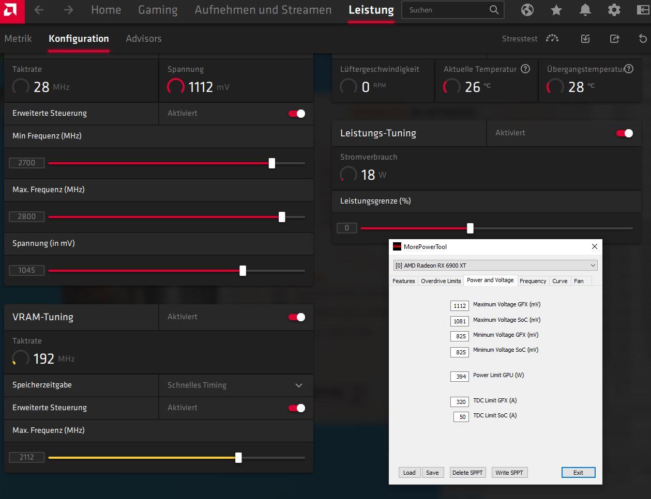The width and height of the screenshot is (651, 499).
Task: Click the Max. Frequenz 2800 value box
Action: [x=27, y=216]
